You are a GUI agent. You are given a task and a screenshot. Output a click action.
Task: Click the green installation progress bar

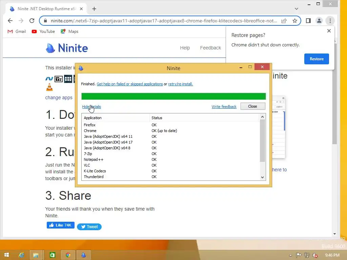click(173, 96)
